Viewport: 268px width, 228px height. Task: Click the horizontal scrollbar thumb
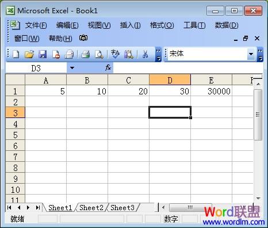[190, 207]
